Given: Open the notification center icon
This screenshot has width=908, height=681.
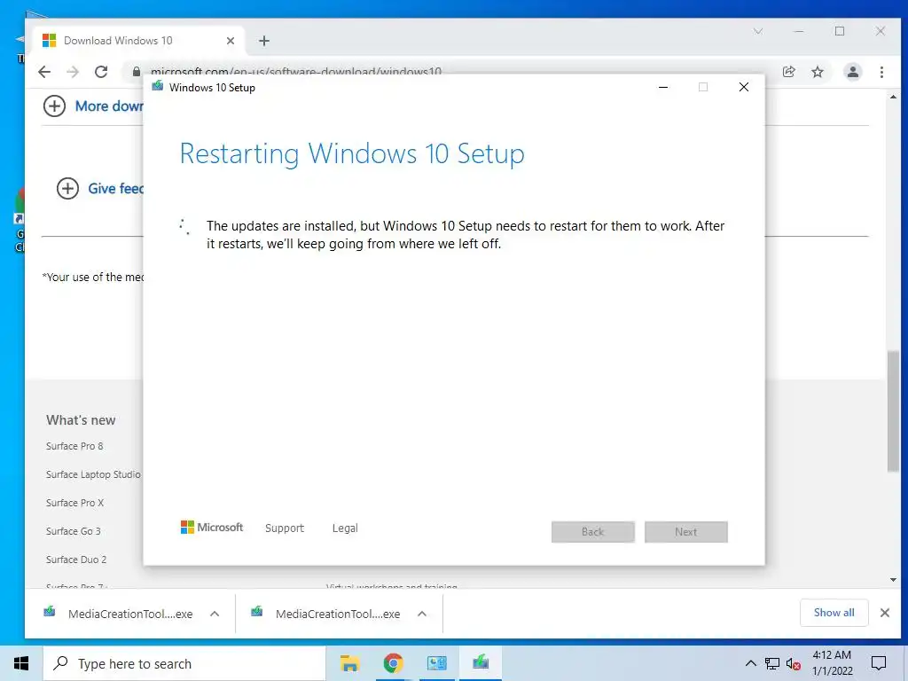Looking at the screenshot, I should [879, 663].
